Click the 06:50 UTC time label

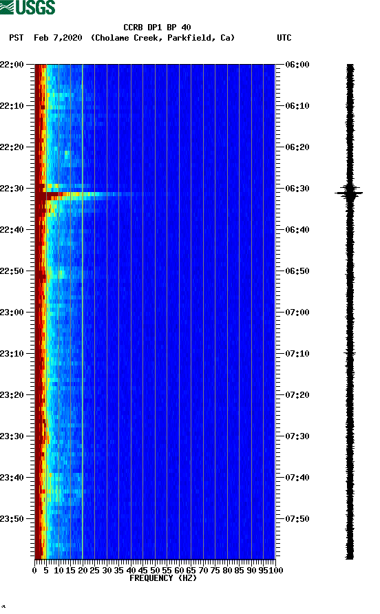[297, 271]
